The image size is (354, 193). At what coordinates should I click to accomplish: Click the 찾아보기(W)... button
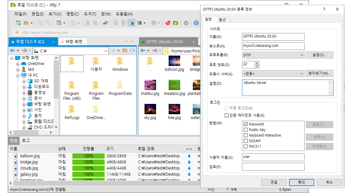click(x=319, y=73)
